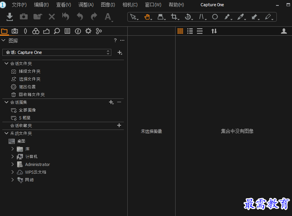Open the 查看(V) menu
This screenshot has width=292, height=216.
(x=63, y=5)
